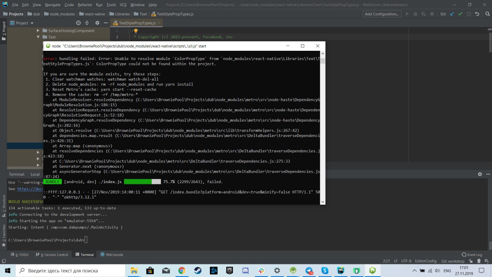
Task: Open the Event Log
Action: click(x=472, y=255)
